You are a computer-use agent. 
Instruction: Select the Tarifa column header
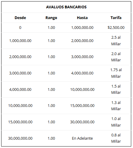point(116,18)
